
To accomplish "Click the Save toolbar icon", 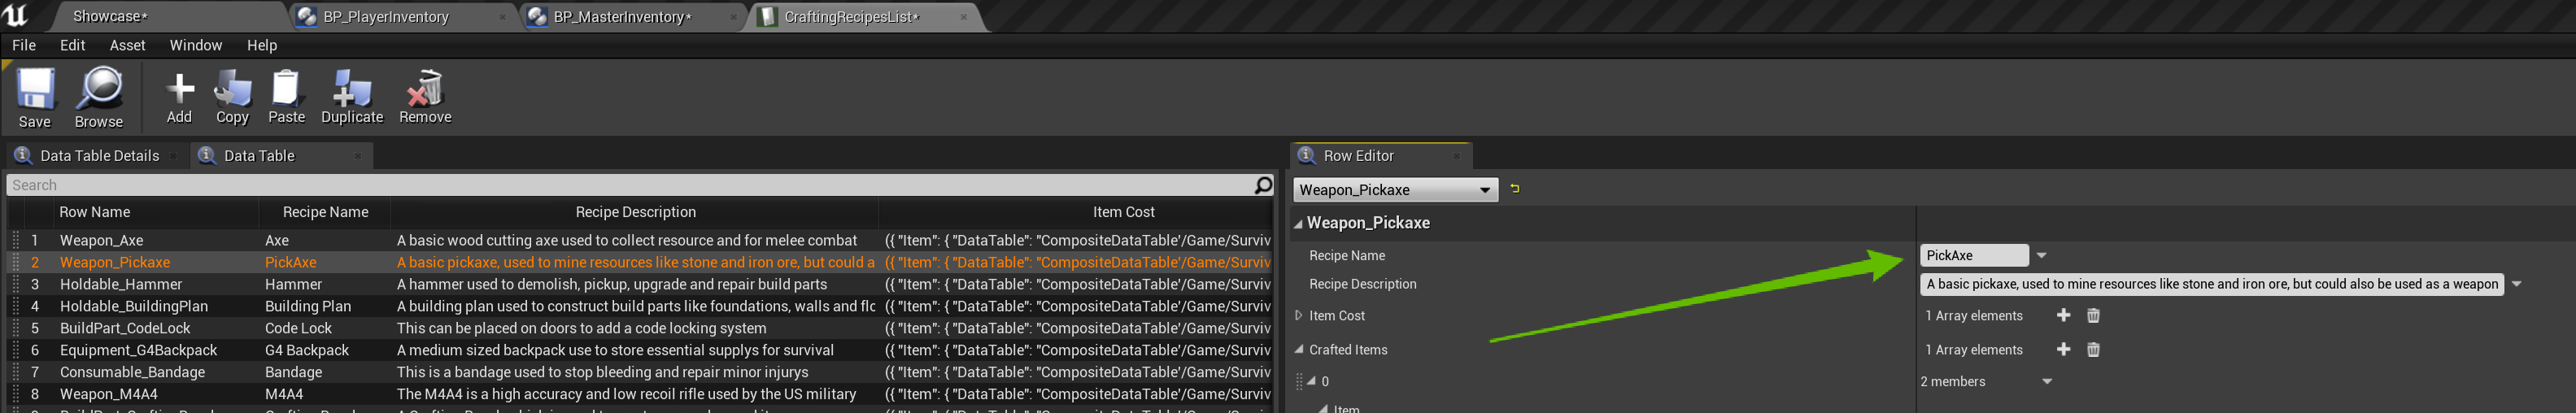I will 35,97.
